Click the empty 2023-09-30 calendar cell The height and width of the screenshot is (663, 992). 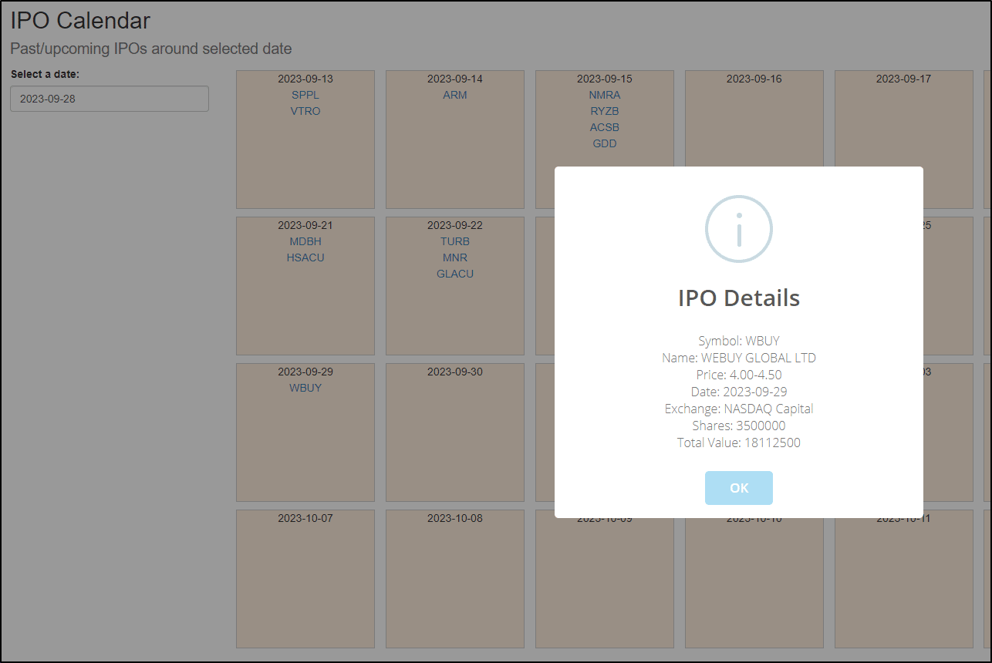coord(455,439)
